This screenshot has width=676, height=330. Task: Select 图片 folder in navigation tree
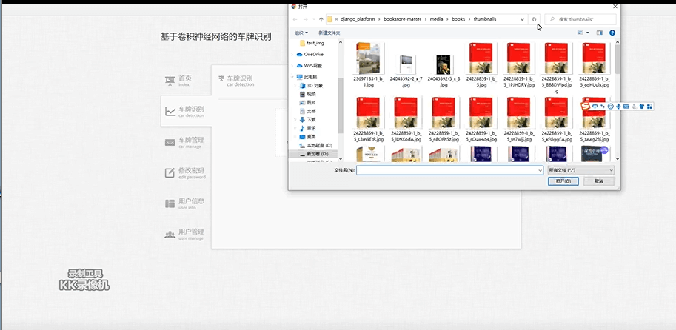point(307,103)
